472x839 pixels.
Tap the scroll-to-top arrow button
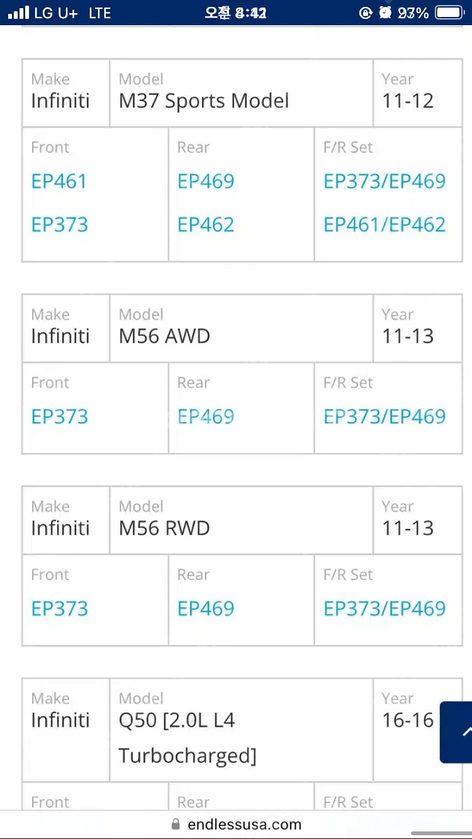pos(458,732)
